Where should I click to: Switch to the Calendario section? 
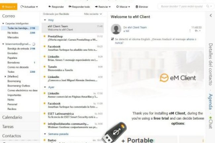(12, 117)
